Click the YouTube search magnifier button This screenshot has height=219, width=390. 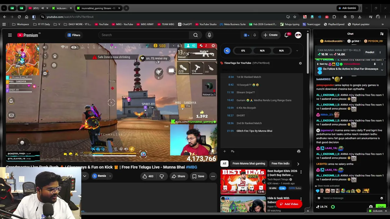click(x=196, y=35)
